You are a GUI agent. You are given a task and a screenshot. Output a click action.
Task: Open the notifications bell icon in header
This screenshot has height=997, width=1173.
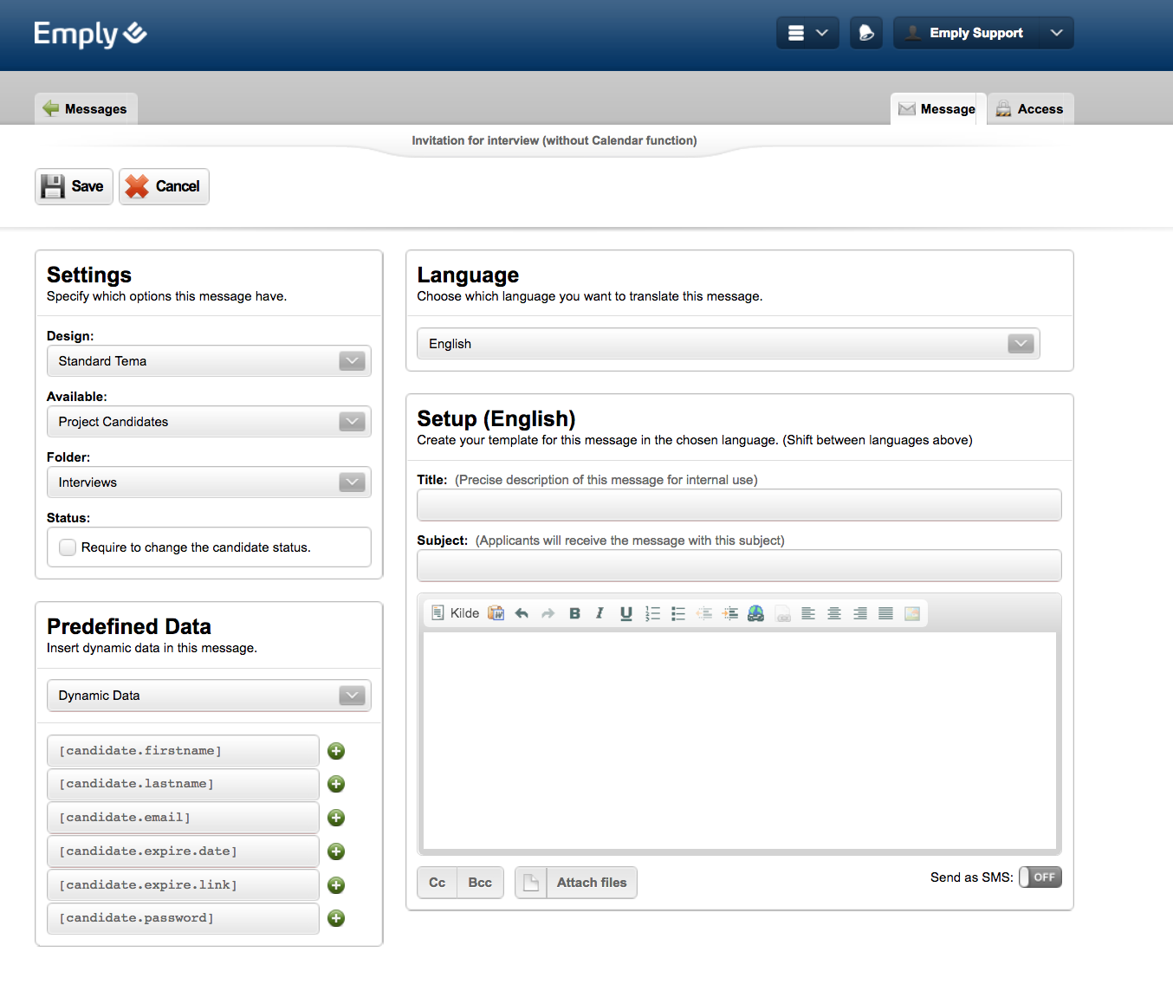pyautogui.click(x=865, y=33)
